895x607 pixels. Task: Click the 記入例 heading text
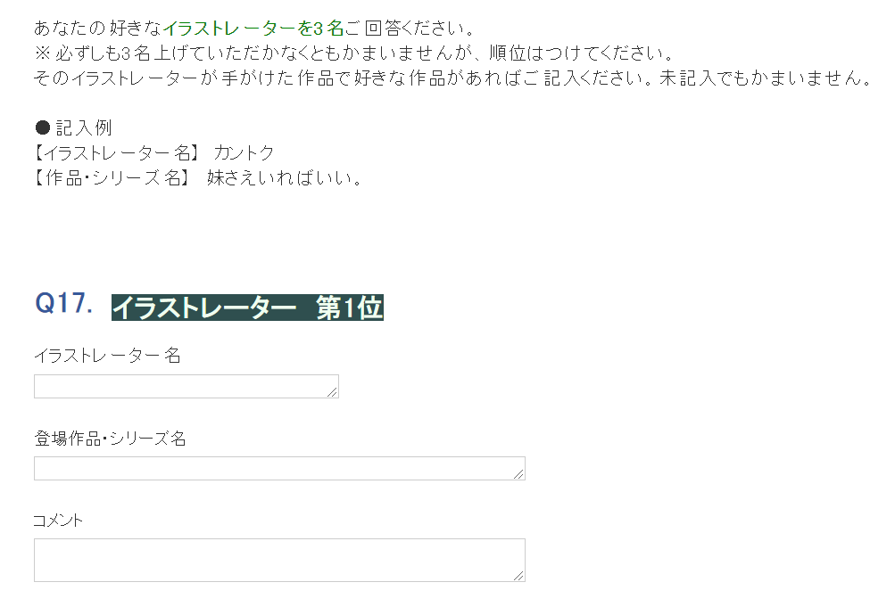[83, 127]
